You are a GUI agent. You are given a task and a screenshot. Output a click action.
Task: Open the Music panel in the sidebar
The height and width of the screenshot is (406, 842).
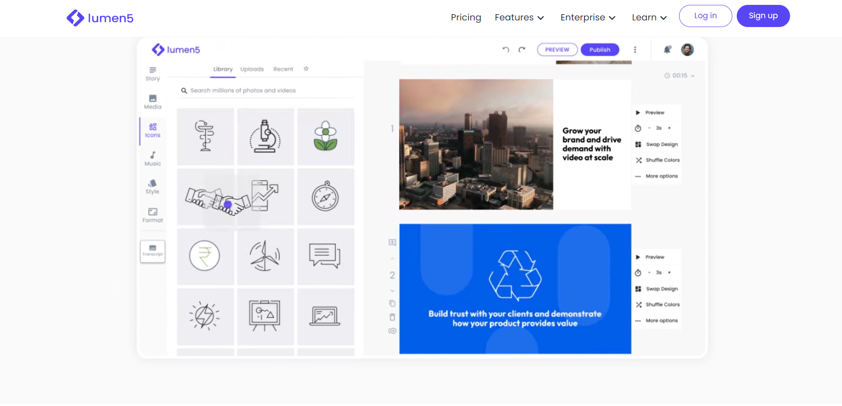tap(152, 159)
